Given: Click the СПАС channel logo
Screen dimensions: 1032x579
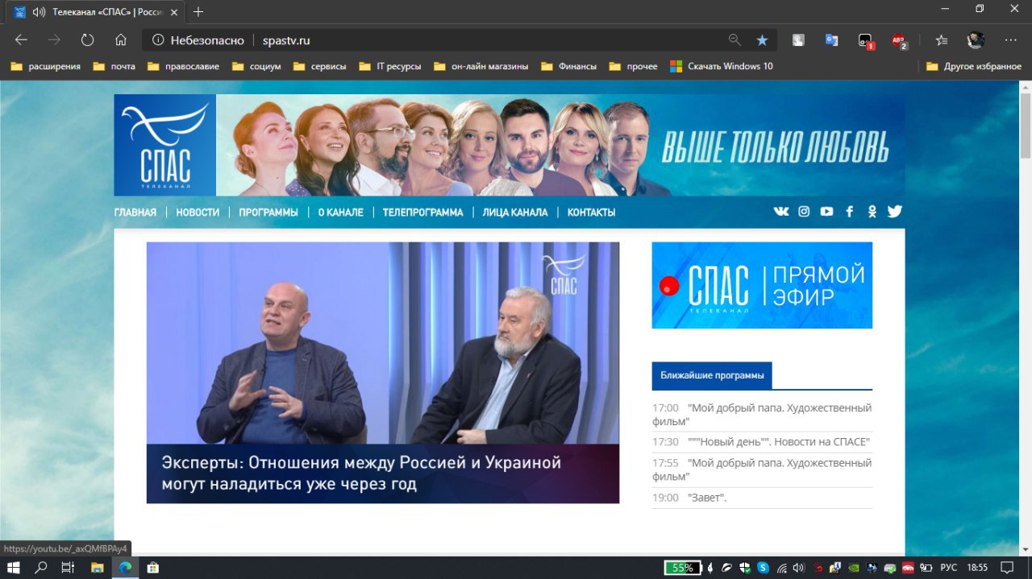Looking at the screenshot, I should point(164,145).
